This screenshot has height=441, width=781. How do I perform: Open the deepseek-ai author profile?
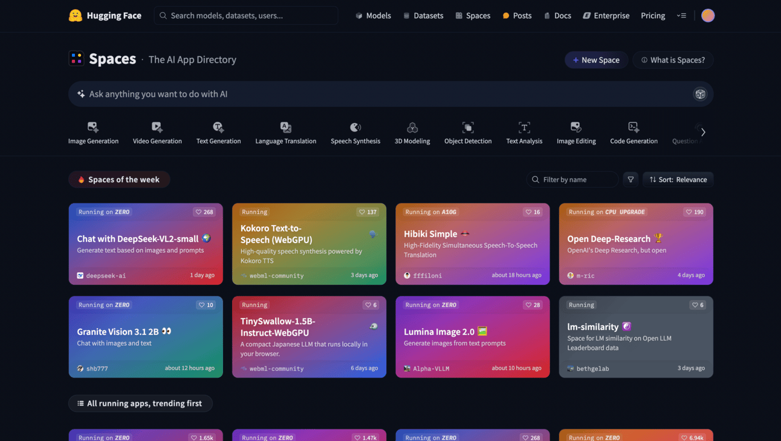pyautogui.click(x=102, y=276)
